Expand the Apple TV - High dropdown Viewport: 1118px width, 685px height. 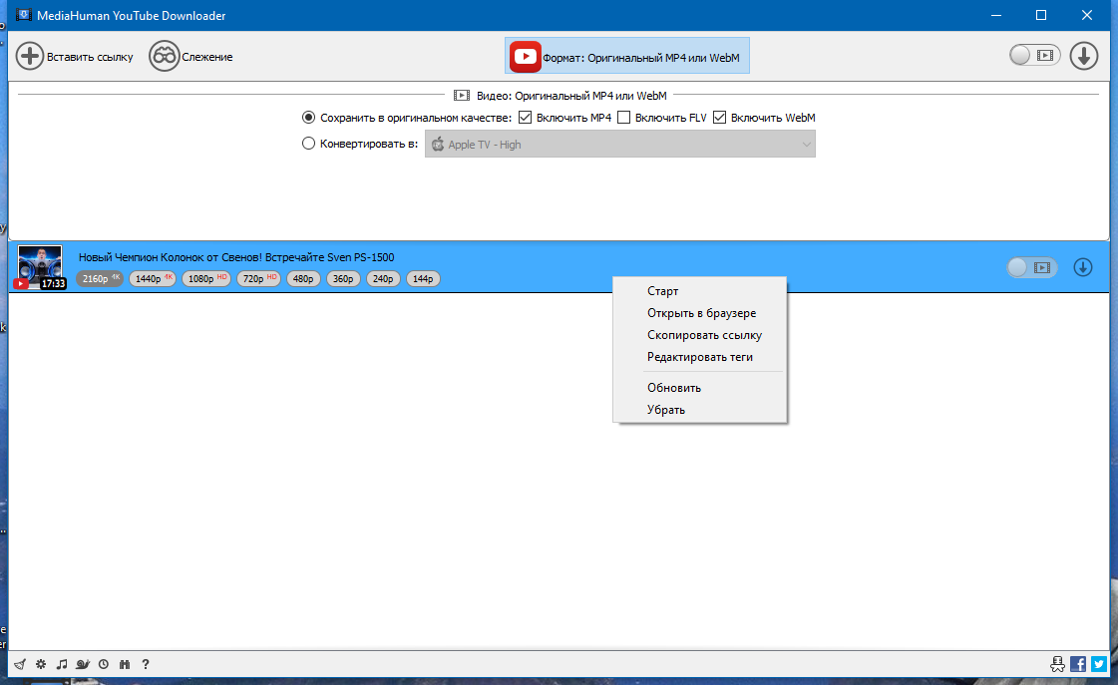[x=619, y=144]
